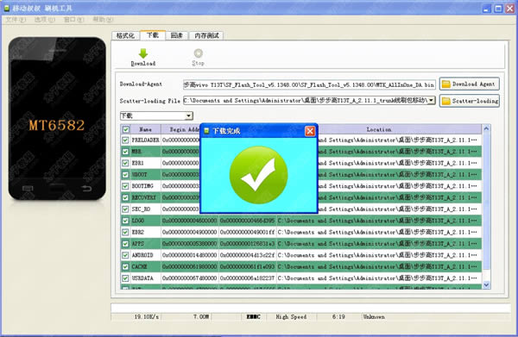The width and height of the screenshot is (518, 337).
Task: Toggle the select-all checkbox in table header
Action: click(x=126, y=129)
